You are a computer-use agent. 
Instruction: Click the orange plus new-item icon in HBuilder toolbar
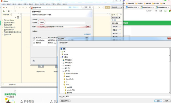tap(4, 7)
